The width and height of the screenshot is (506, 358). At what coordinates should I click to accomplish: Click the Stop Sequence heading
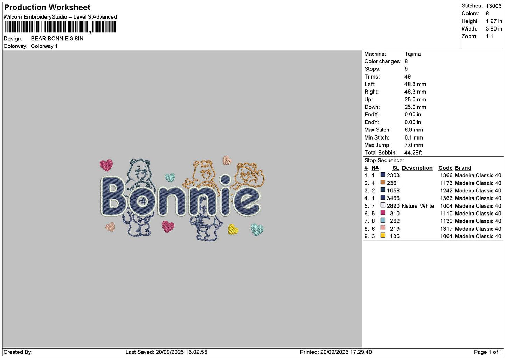(x=384, y=161)
